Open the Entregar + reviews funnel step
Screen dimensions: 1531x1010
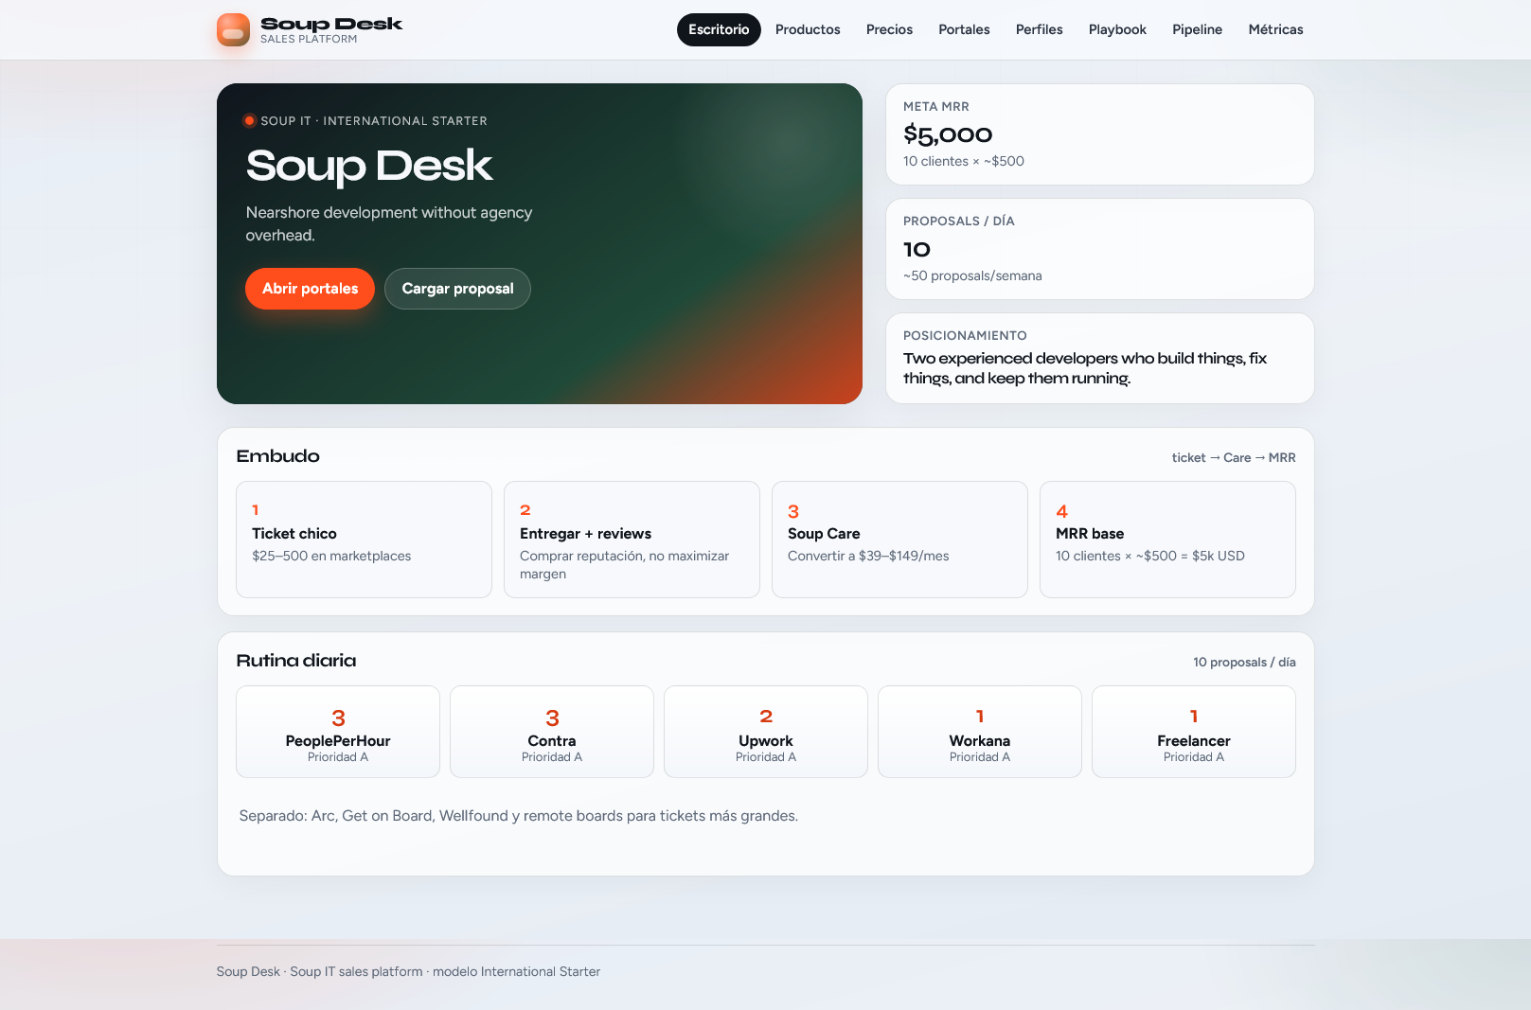632,540
